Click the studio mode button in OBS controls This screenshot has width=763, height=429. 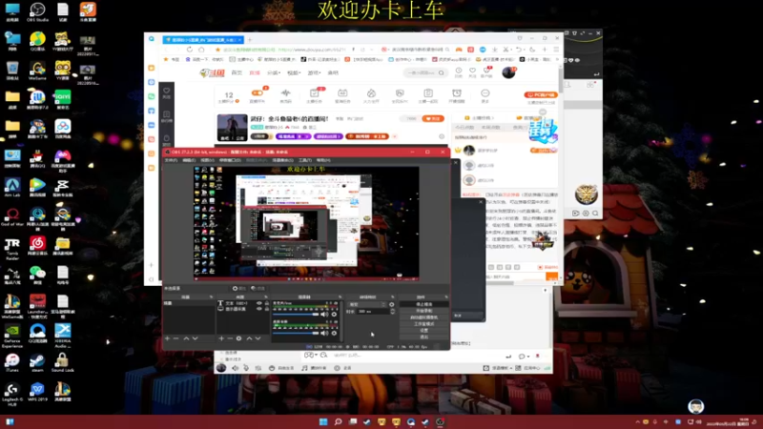[423, 323]
